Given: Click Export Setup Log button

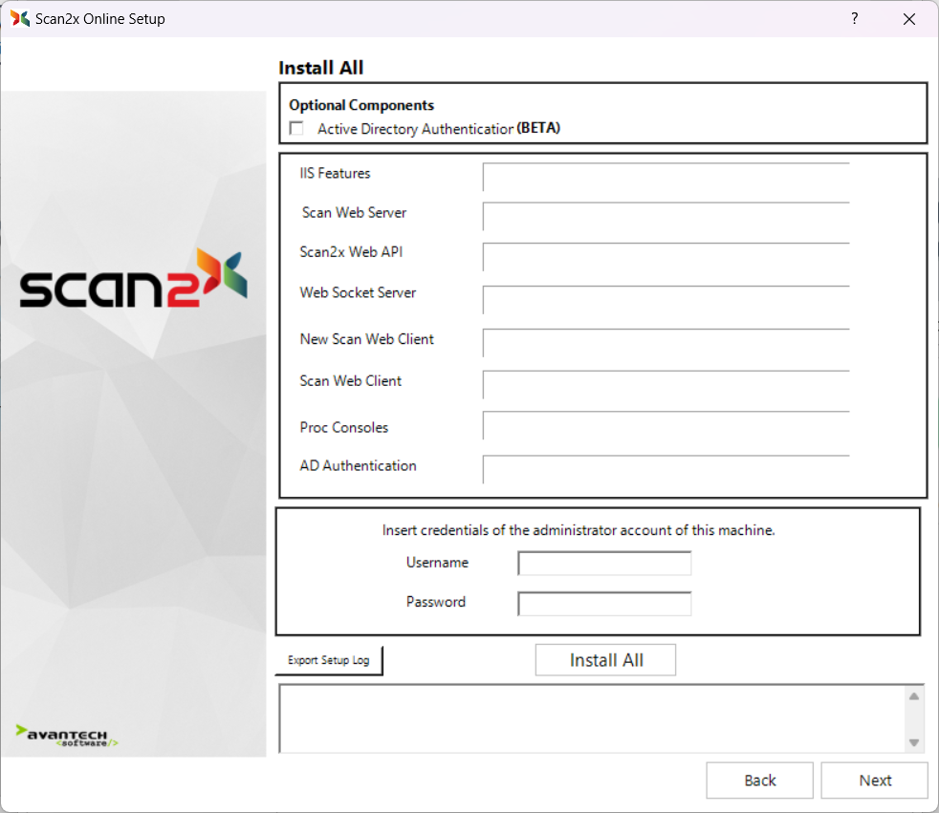Looking at the screenshot, I should tap(329, 660).
